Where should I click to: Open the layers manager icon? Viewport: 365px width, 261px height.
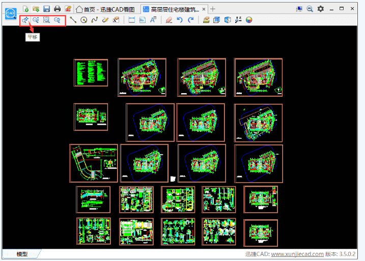coord(206,20)
